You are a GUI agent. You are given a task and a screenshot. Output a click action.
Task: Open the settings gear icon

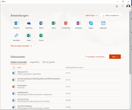117,6
